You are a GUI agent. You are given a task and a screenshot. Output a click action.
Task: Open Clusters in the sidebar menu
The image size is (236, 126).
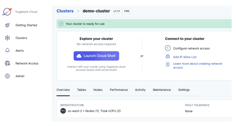(21, 38)
